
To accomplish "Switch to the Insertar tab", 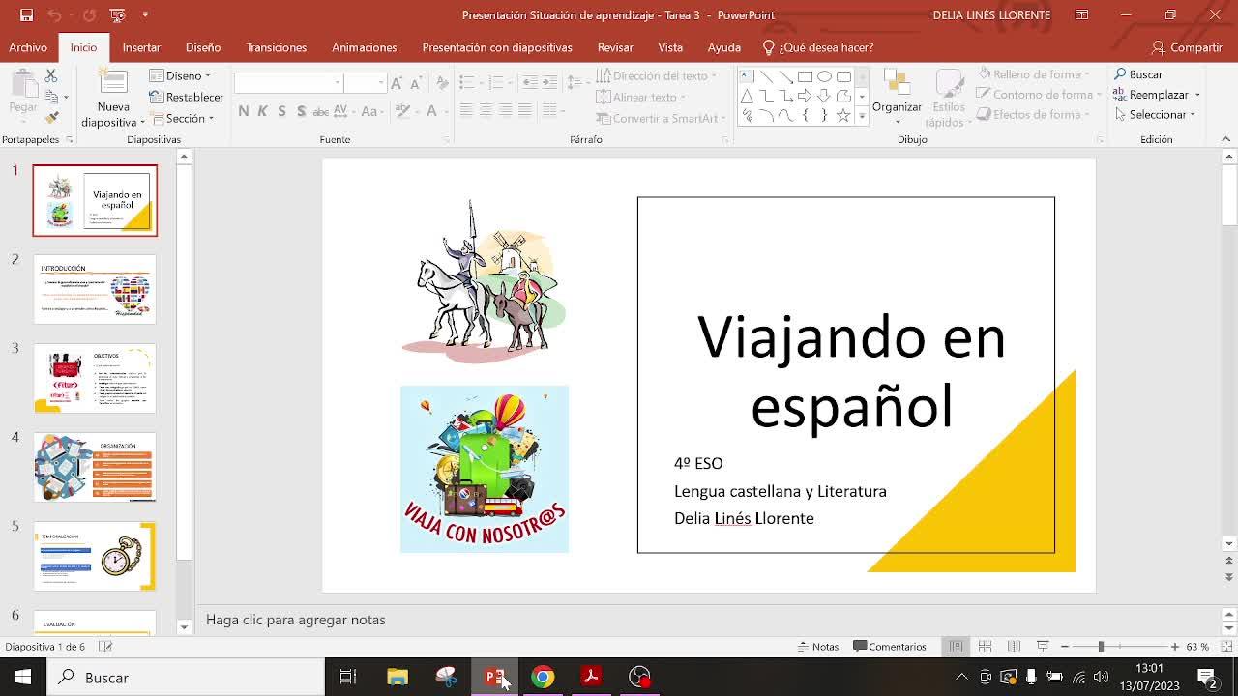I will coord(141,47).
